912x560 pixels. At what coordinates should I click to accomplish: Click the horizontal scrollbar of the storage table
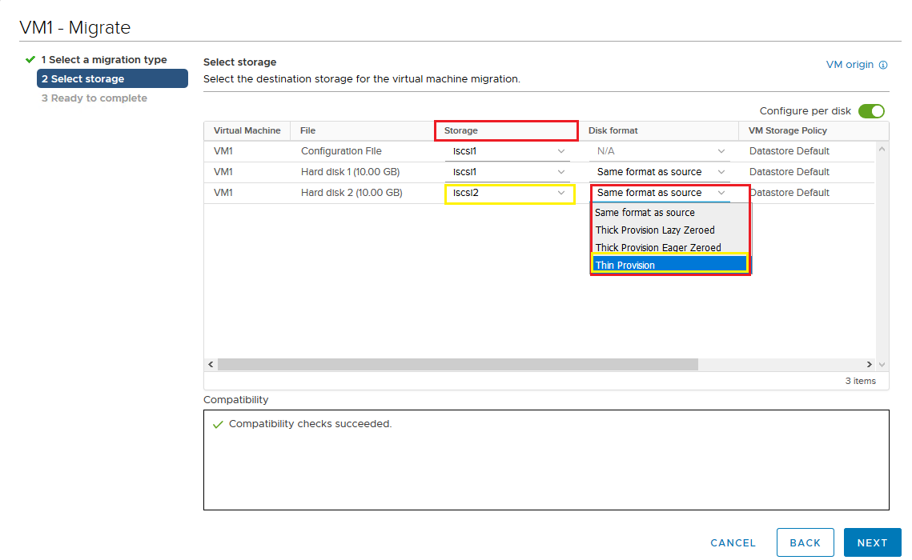[x=457, y=364]
